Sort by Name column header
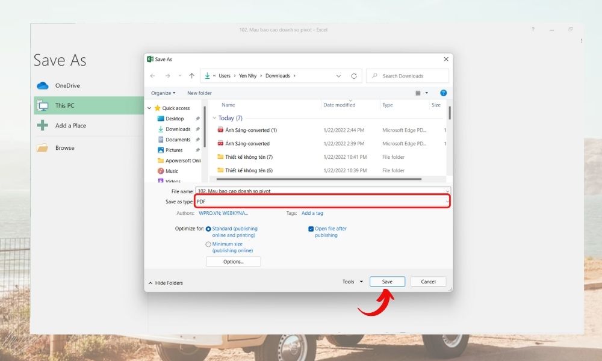The image size is (602, 361). (228, 105)
